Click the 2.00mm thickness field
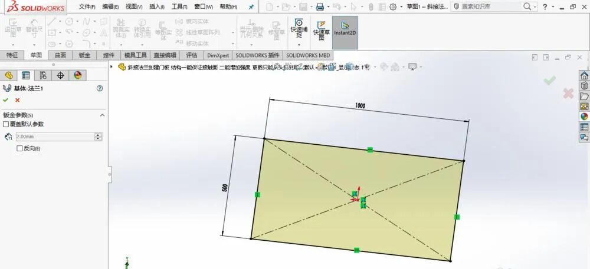 pyautogui.click(x=54, y=137)
